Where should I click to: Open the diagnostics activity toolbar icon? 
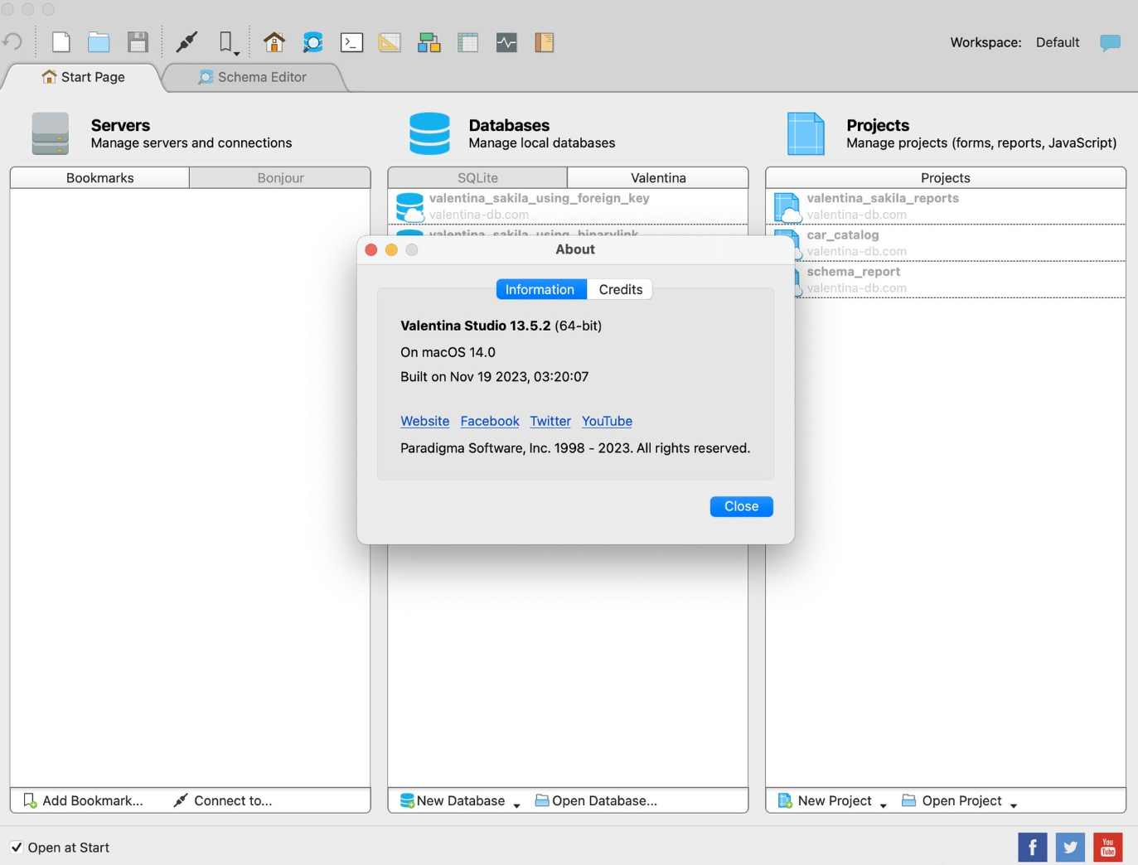tap(506, 41)
